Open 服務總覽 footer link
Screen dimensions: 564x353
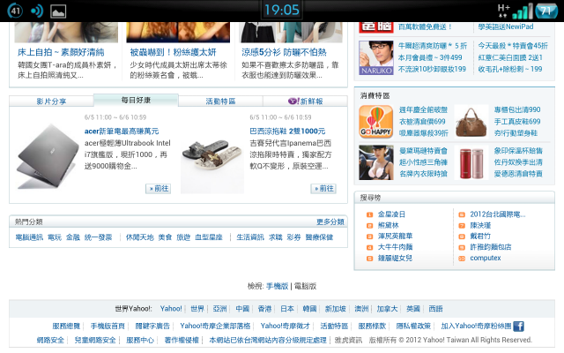66,326
